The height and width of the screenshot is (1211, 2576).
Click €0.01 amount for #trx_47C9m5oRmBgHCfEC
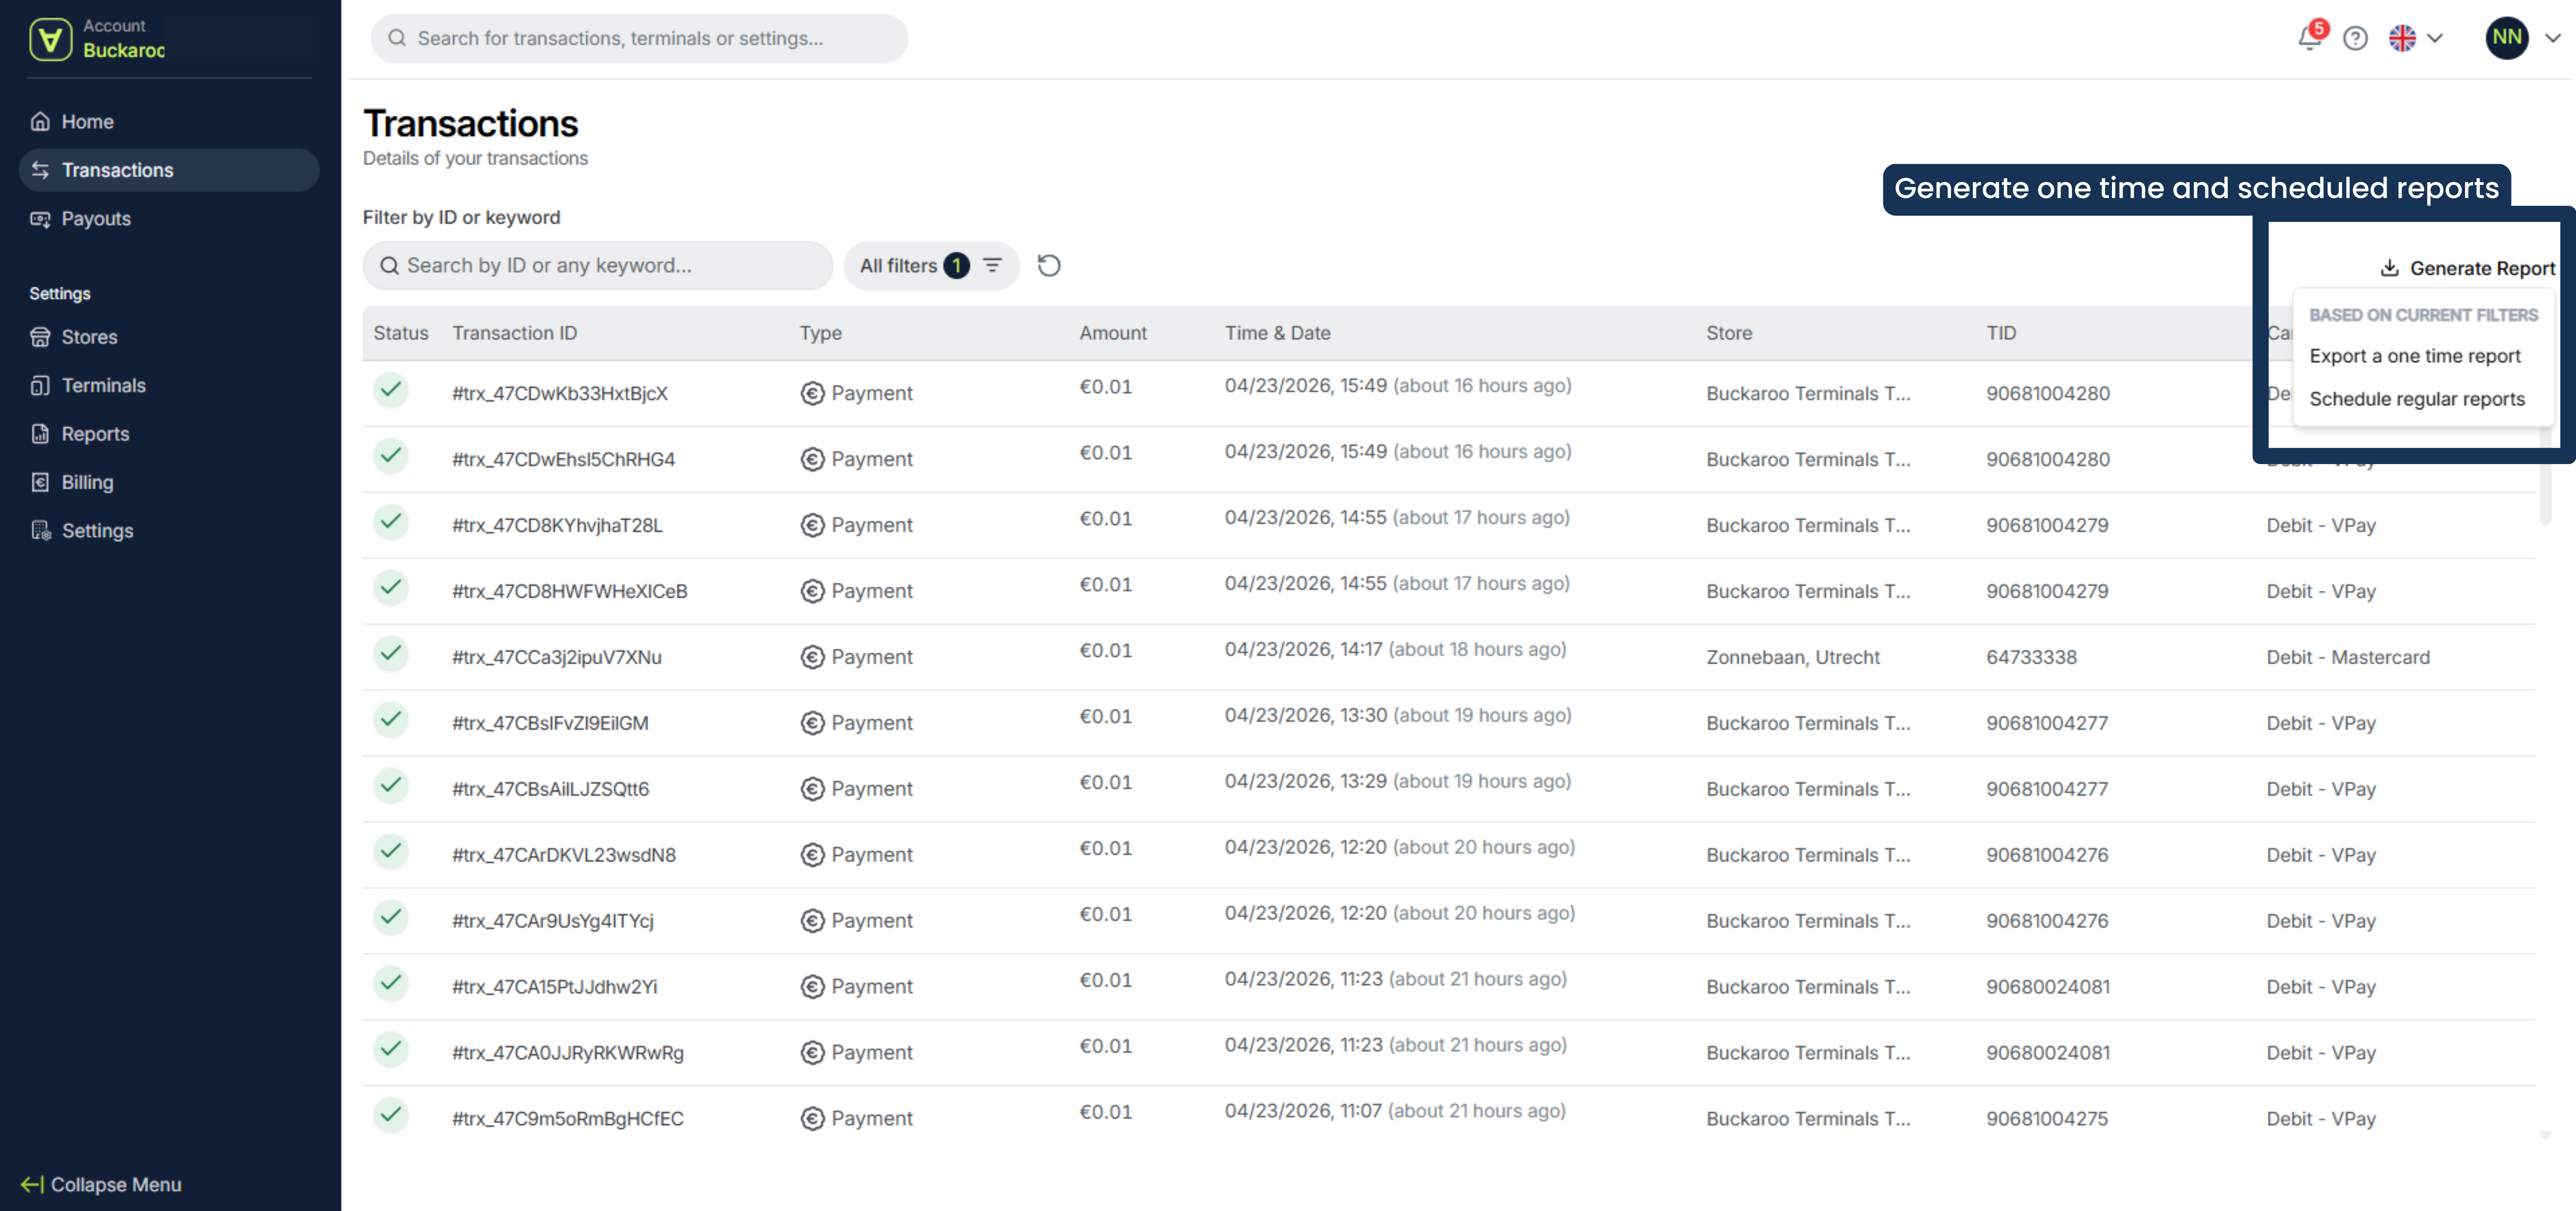[1105, 1112]
